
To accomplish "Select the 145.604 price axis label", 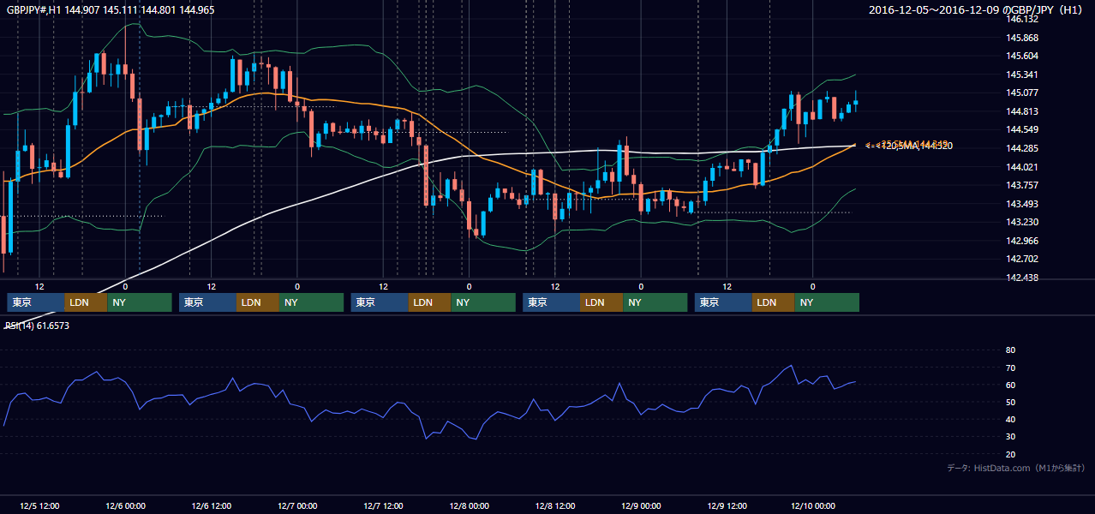I will pyautogui.click(x=1023, y=56).
